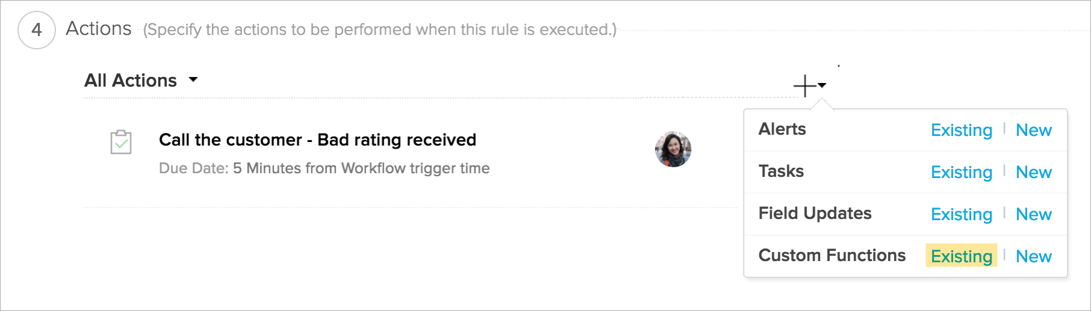Click the Field Updates menu label
This screenshot has height=311, width=1091.
815,214
